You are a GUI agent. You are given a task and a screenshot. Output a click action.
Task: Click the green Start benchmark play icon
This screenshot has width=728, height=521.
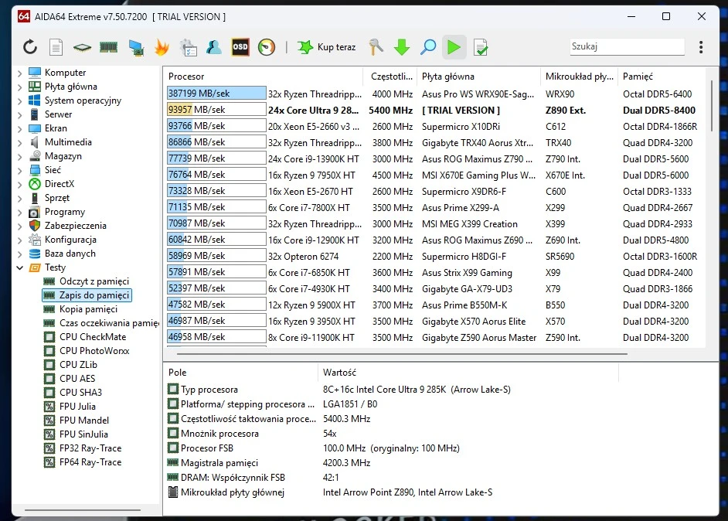[x=454, y=47]
